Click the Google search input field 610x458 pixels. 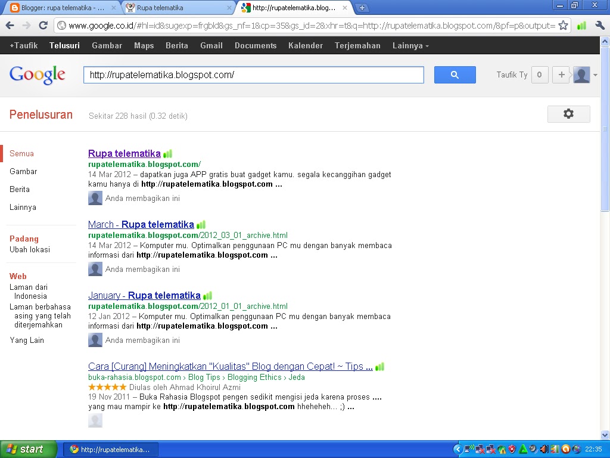click(x=254, y=75)
